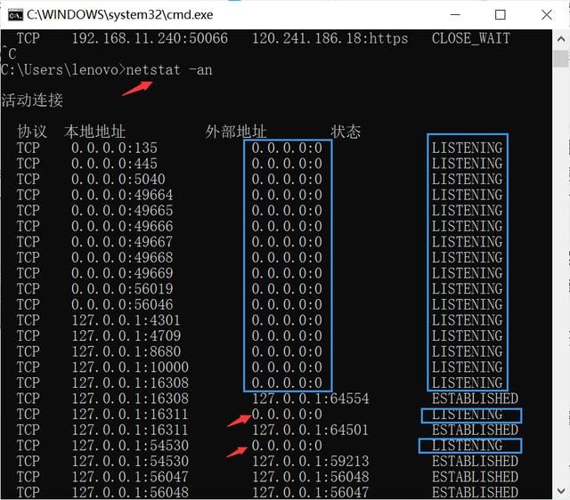Image resolution: width=570 pixels, height=500 pixels.
Task: Click local address 127.0.0.1:10000
Action: pos(130,367)
